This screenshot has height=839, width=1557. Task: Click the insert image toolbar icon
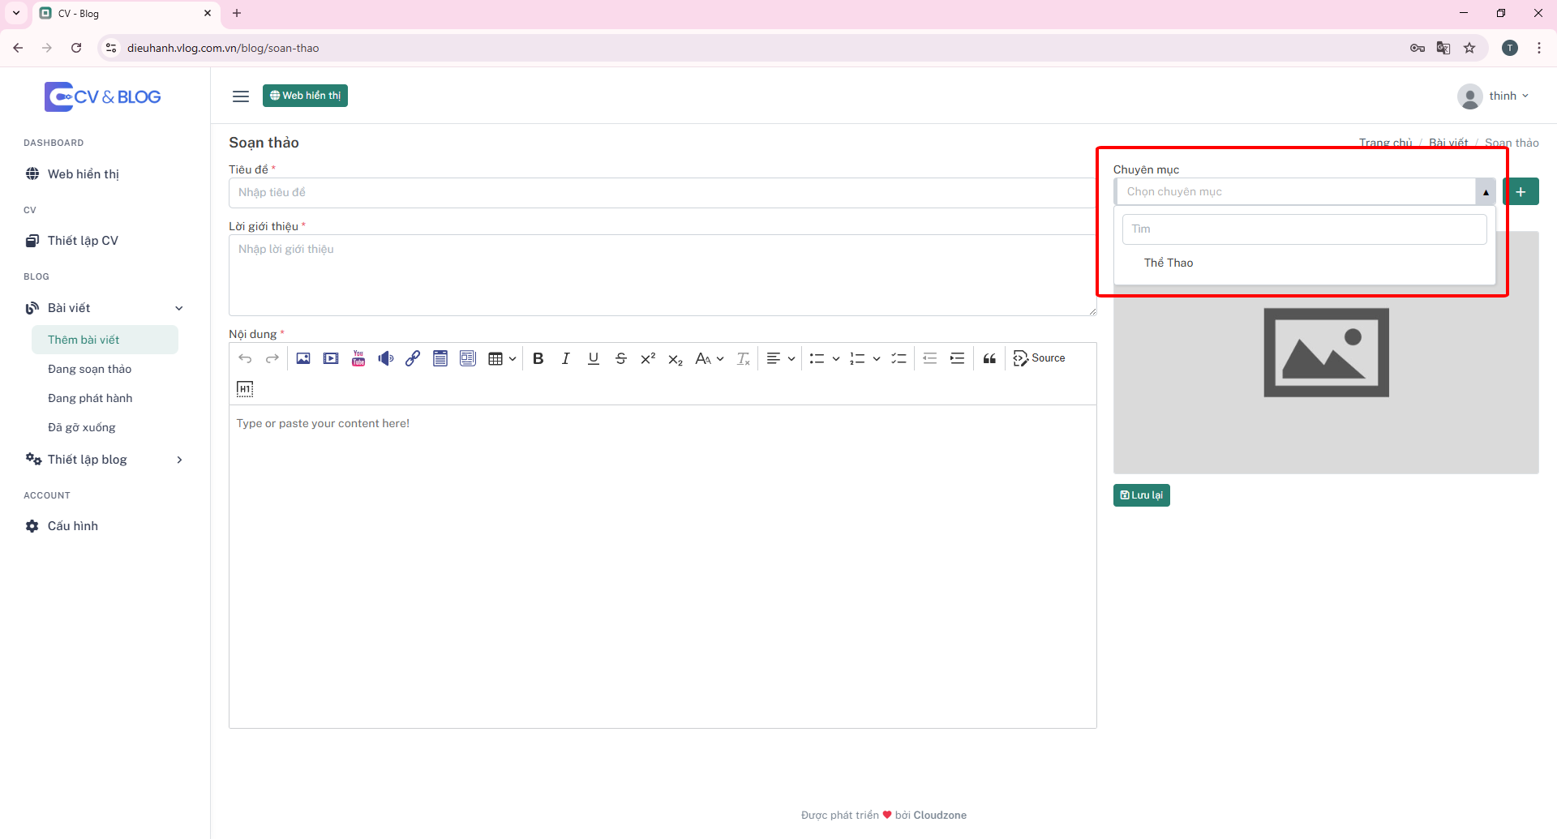(303, 358)
